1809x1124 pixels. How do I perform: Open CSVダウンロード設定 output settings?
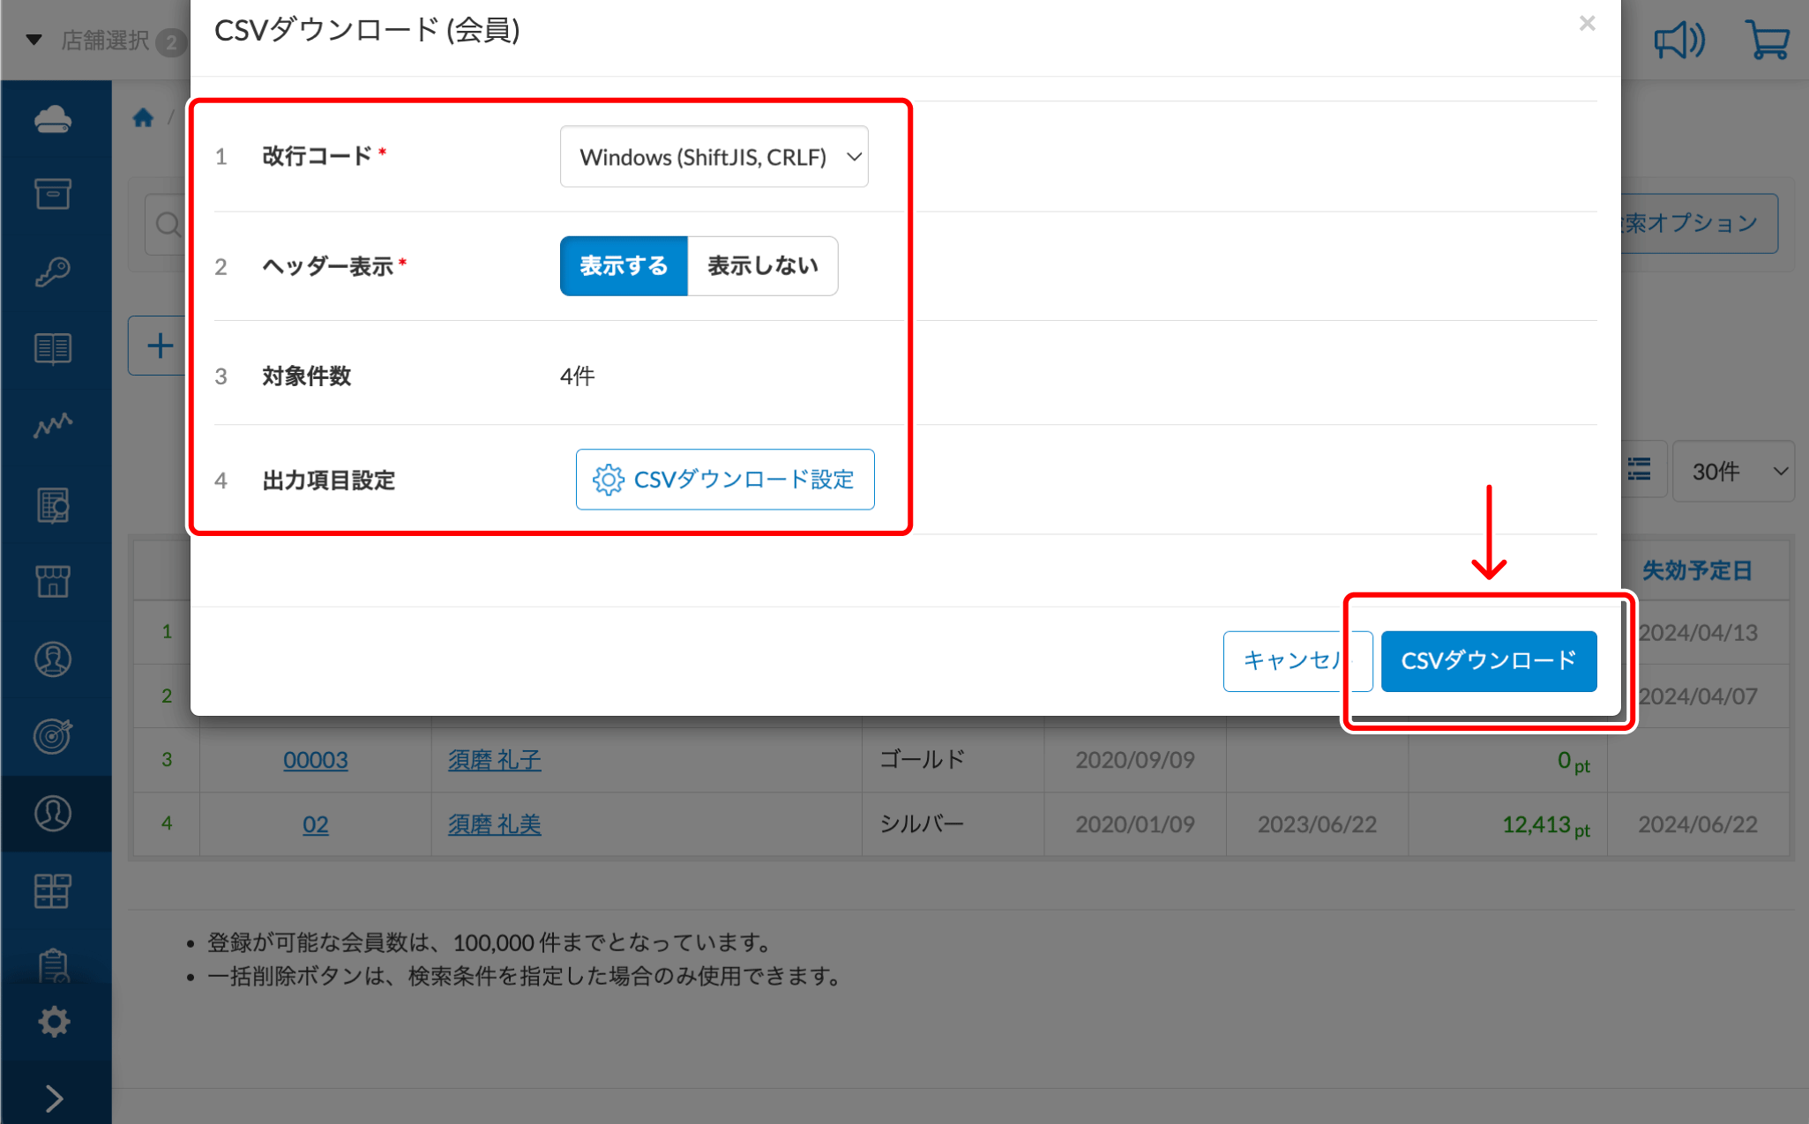725,480
